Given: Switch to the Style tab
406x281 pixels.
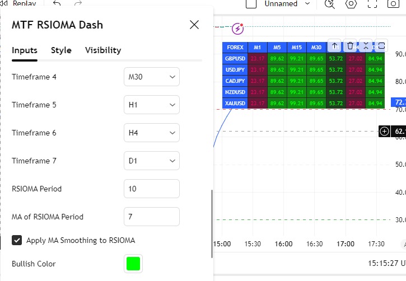Looking at the screenshot, I should click(x=61, y=50).
